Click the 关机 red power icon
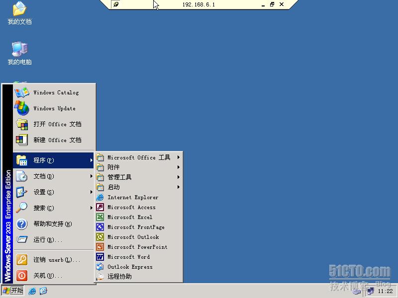 click(x=22, y=276)
